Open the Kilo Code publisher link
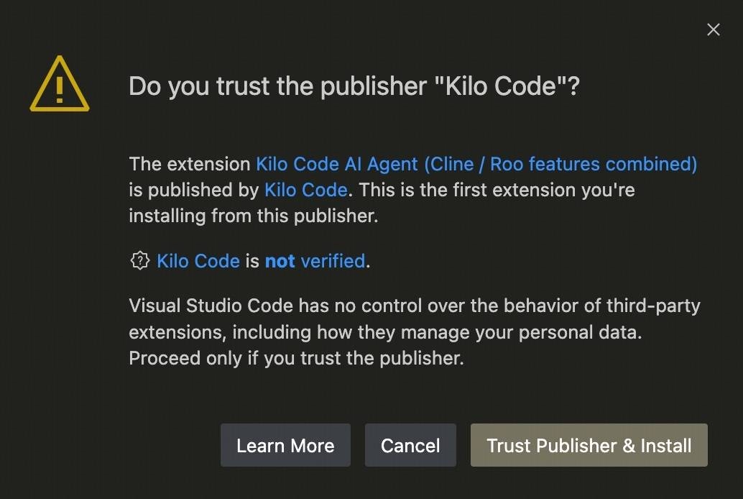 (305, 190)
